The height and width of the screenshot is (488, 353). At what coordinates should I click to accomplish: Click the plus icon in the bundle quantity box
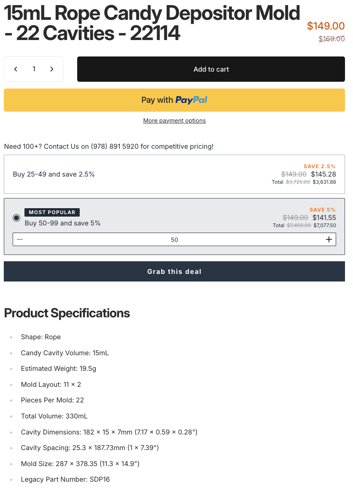pos(329,239)
